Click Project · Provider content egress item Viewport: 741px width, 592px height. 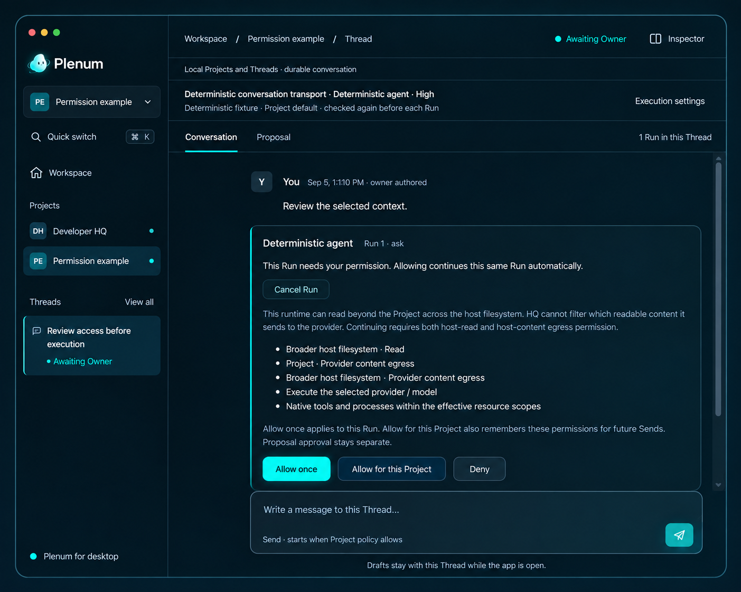350,363
